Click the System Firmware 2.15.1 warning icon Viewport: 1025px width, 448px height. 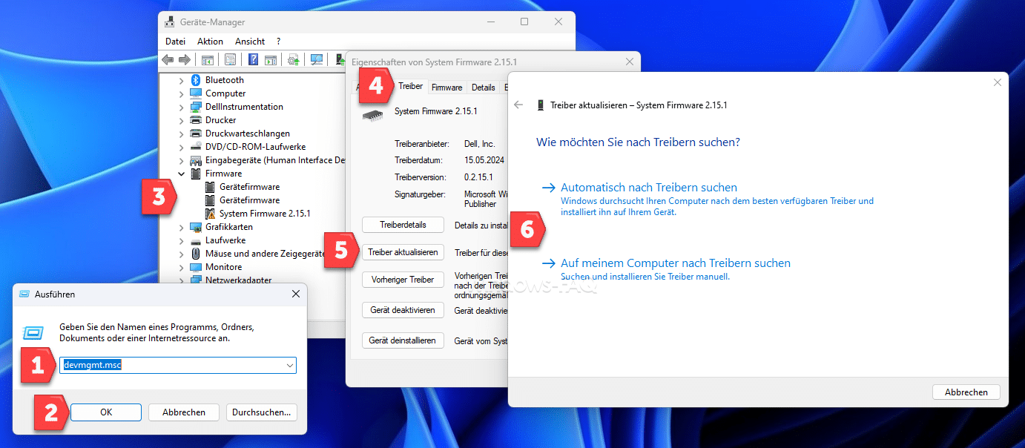[210, 214]
